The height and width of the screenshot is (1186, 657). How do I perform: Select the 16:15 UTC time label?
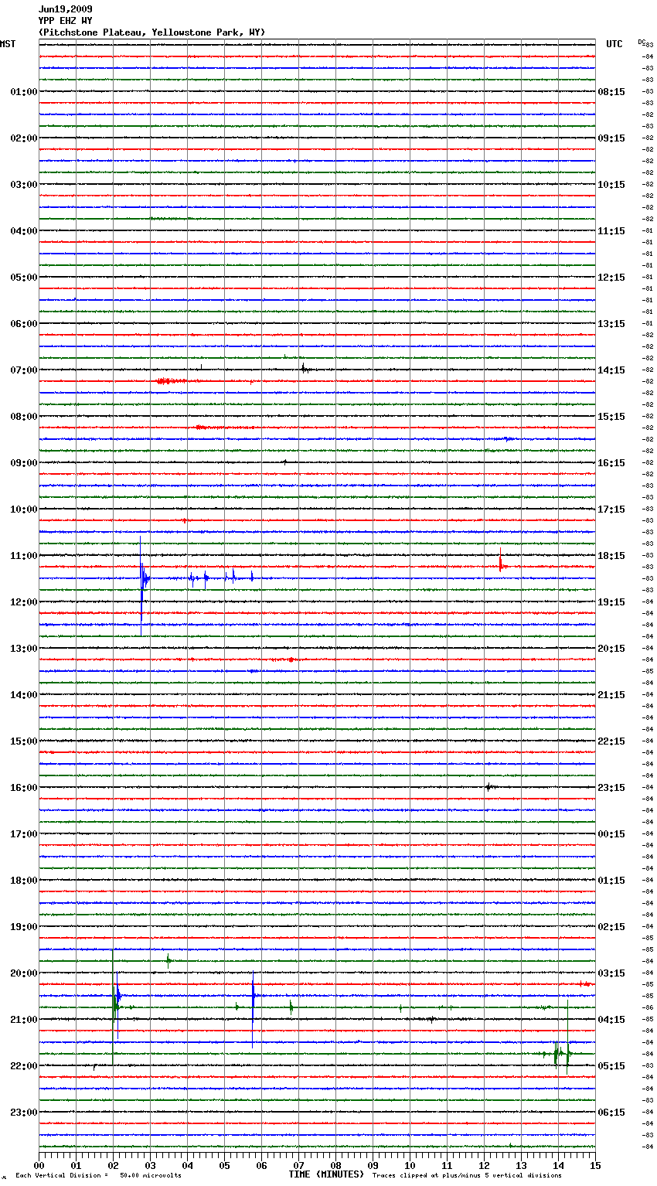pos(611,463)
